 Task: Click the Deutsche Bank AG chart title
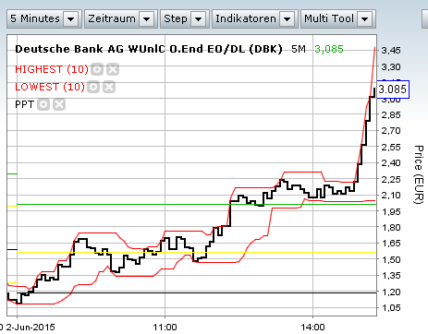[x=149, y=49]
